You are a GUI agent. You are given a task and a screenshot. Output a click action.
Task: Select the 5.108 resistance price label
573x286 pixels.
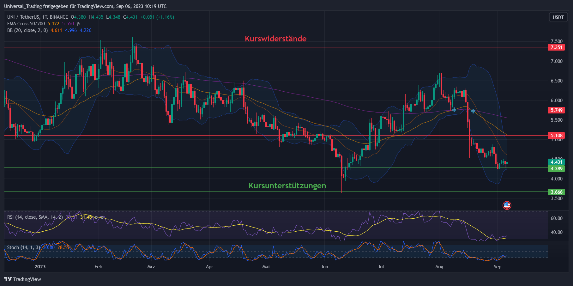pos(556,136)
